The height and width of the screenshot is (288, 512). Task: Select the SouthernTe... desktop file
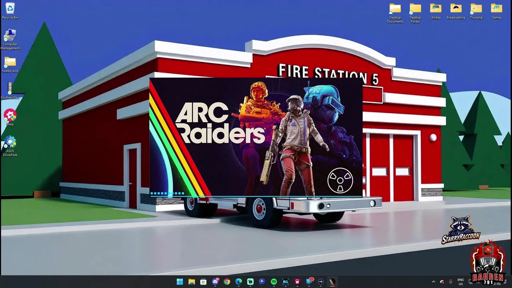[10, 91]
